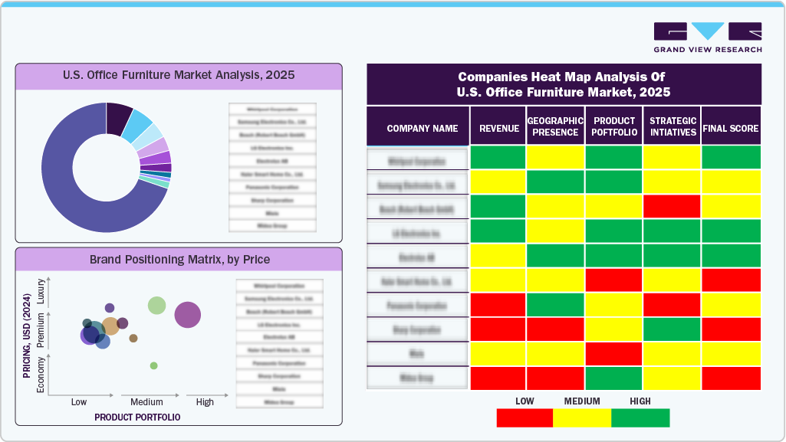Select the GEOGRAPHIC PRESENCE column header
The image size is (786, 442).
pos(556,126)
